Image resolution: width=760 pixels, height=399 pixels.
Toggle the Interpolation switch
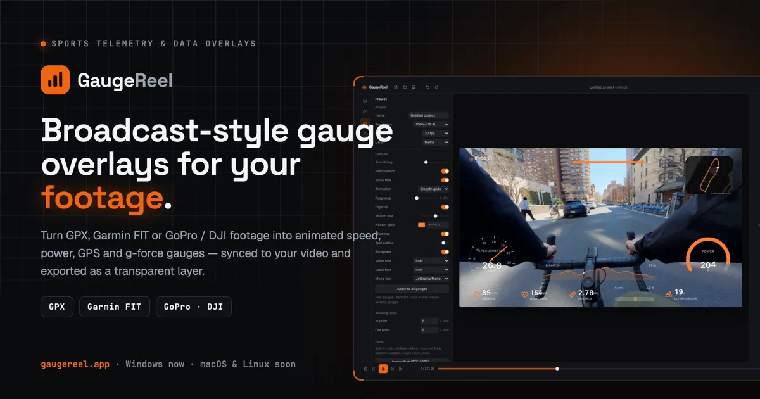pos(445,171)
